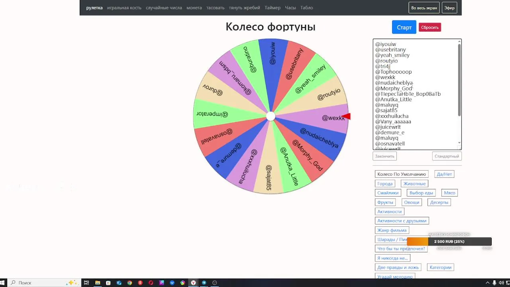The height and width of the screenshot is (287, 510).
Task: Open the red Yandex icon in taskbar
Action: [x=140, y=283]
